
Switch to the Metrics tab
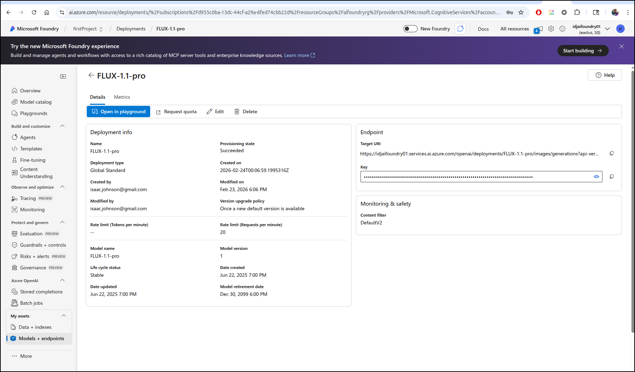[x=122, y=97]
